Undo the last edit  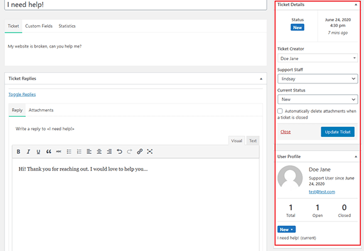pos(119,152)
